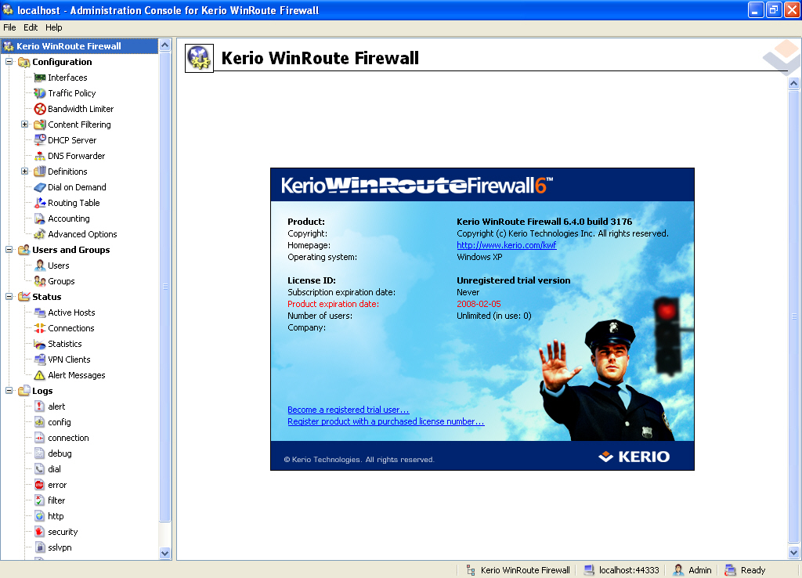Click the Bandwidth Limiter red icon
The width and height of the screenshot is (802, 578).
pos(40,109)
